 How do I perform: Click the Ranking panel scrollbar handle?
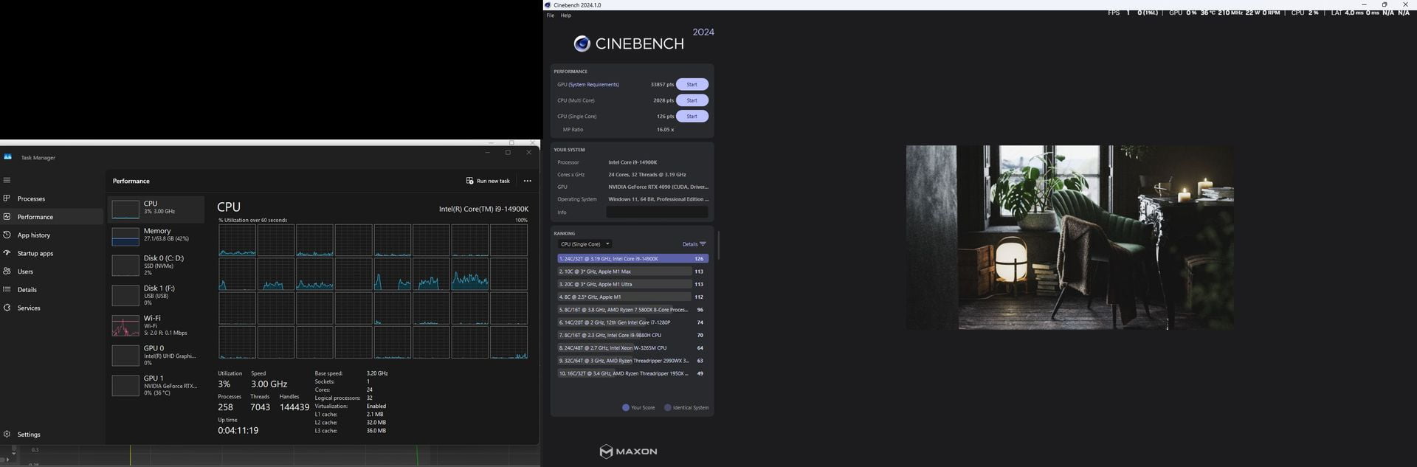[718, 245]
